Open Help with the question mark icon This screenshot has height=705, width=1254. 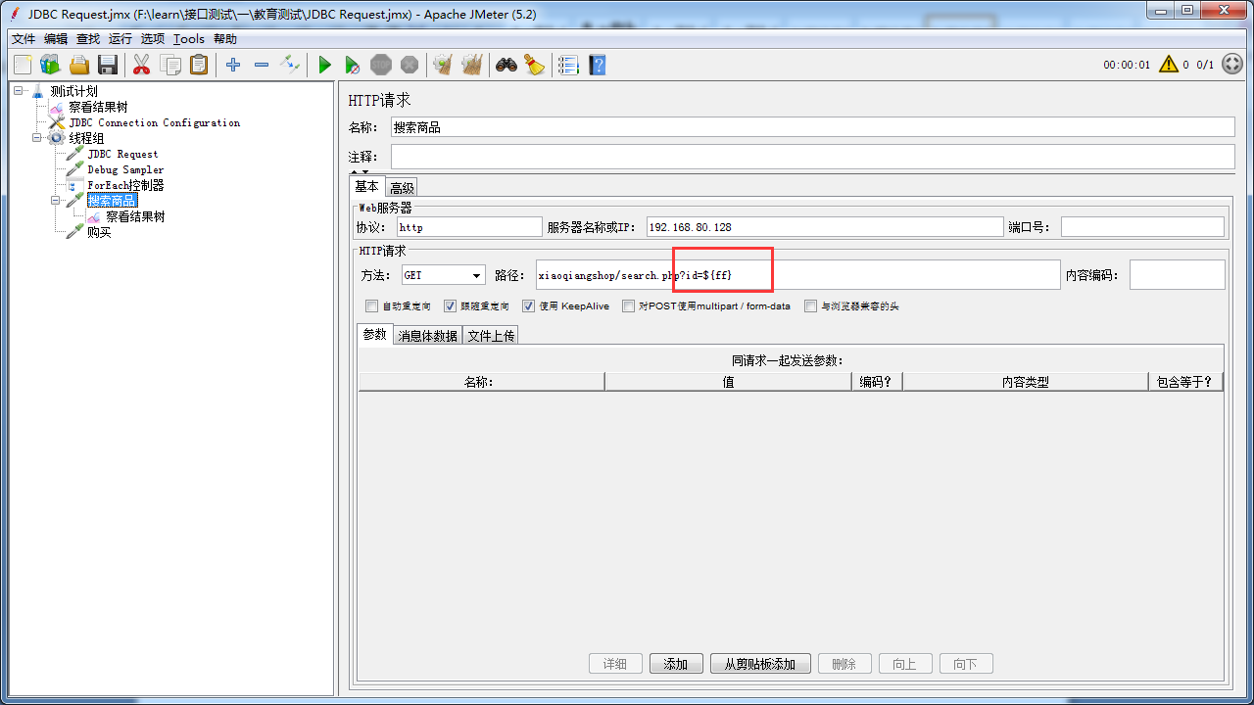tap(597, 65)
